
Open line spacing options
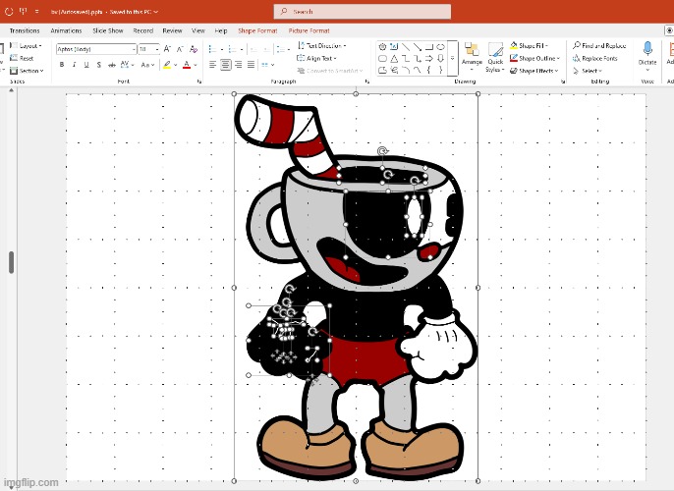283,49
